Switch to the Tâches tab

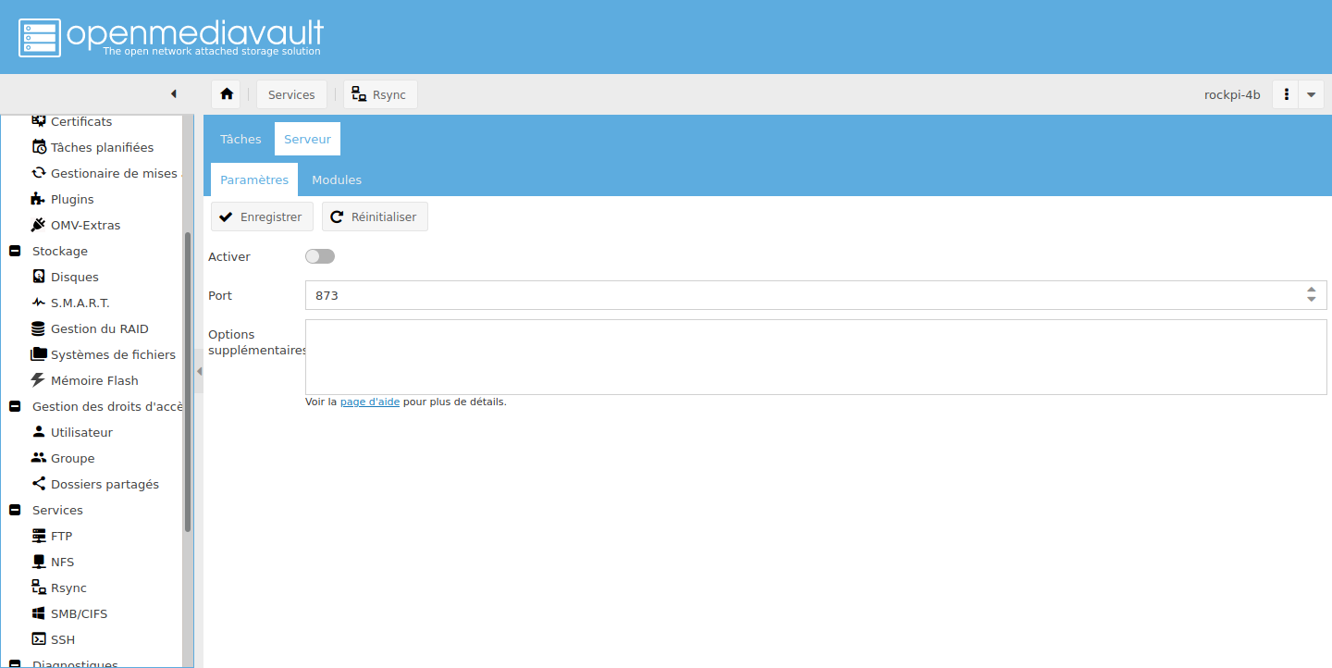click(240, 139)
